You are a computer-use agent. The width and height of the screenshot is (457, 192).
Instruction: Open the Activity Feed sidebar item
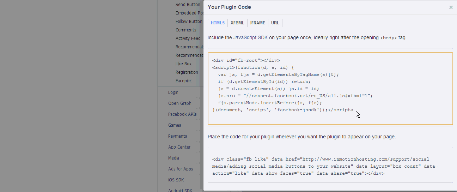(x=188, y=38)
